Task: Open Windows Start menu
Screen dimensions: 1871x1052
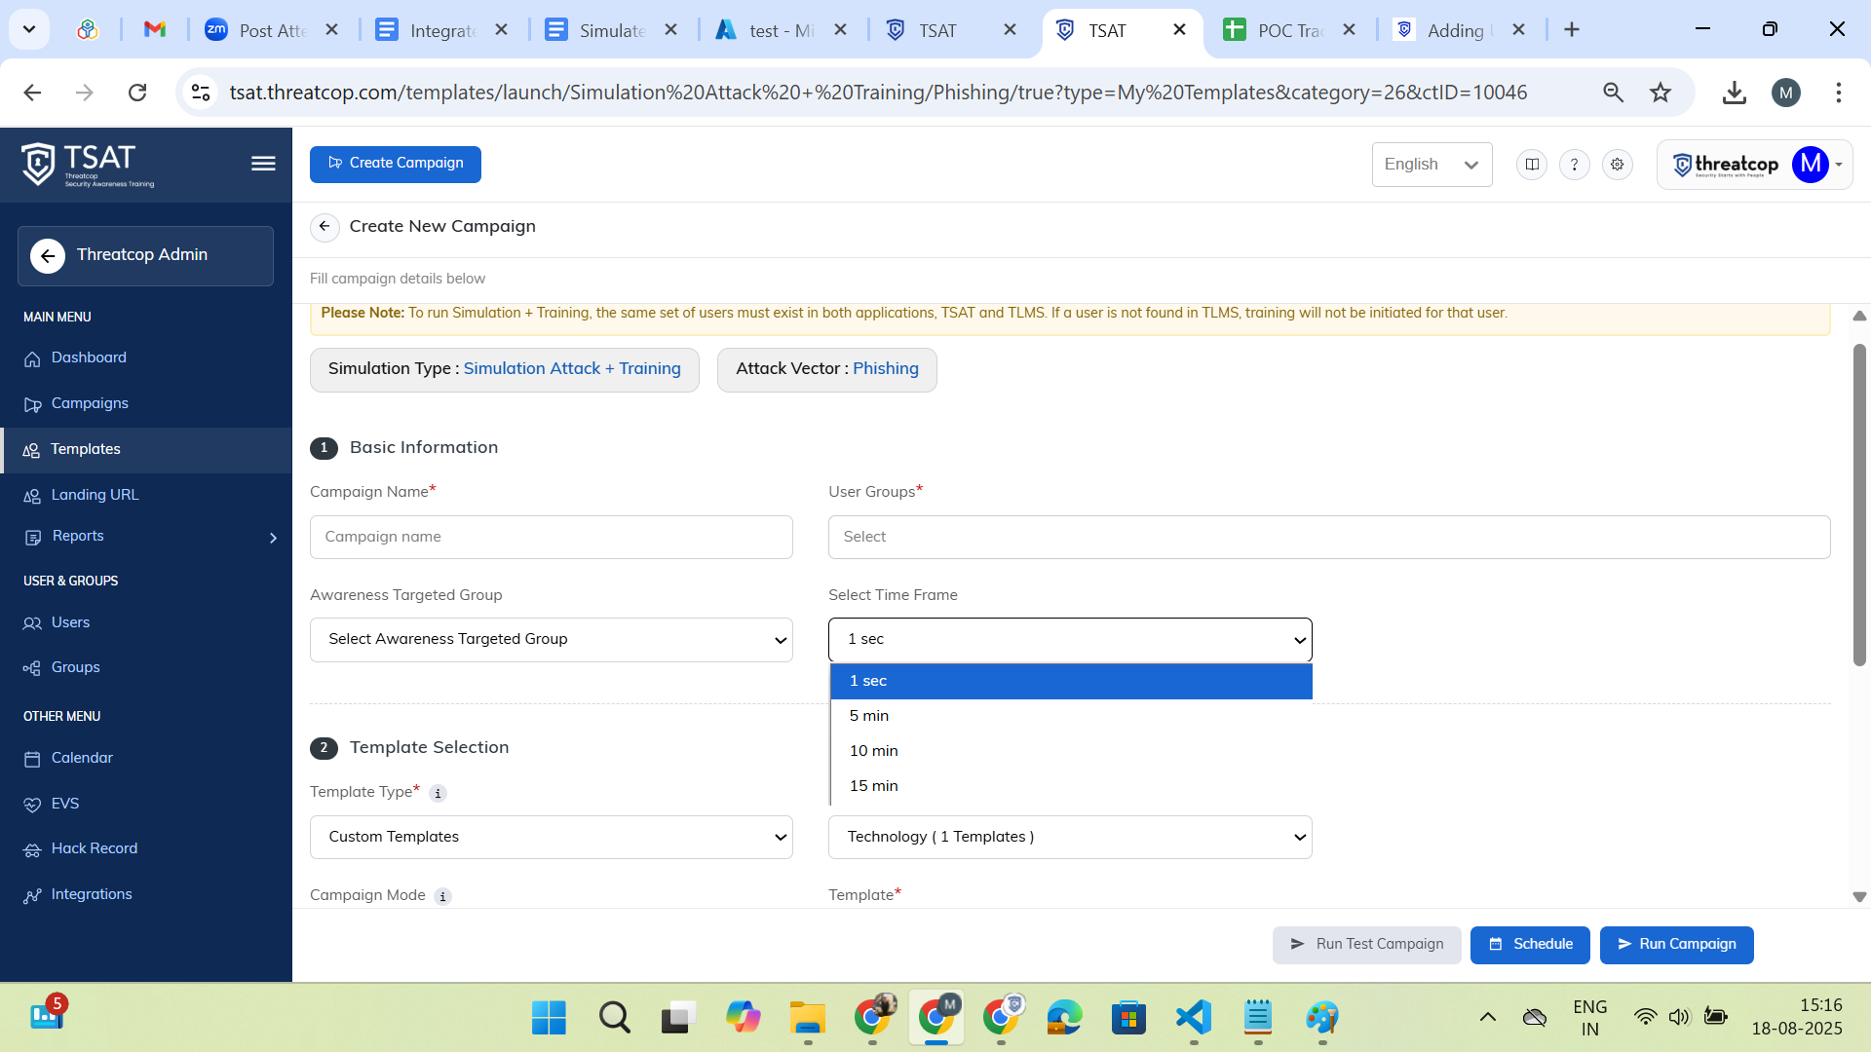Action: click(x=549, y=1018)
